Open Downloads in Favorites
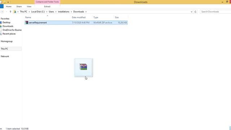 click(x=8, y=26)
